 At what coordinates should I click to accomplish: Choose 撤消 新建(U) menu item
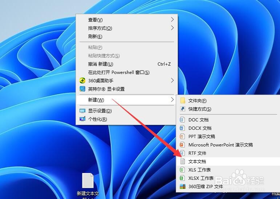click(x=127, y=64)
